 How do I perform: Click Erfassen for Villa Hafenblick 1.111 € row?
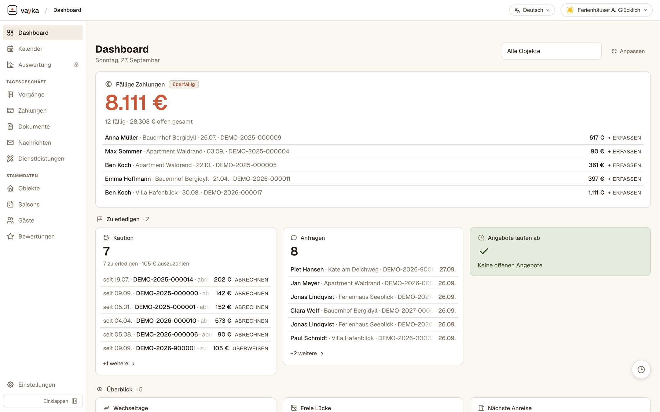pos(624,193)
